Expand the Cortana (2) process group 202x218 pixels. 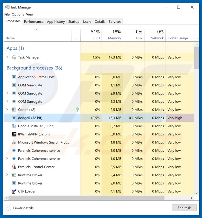click(7, 109)
